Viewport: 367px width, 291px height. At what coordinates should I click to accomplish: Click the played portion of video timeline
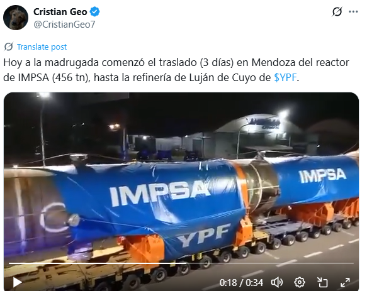click(98, 263)
